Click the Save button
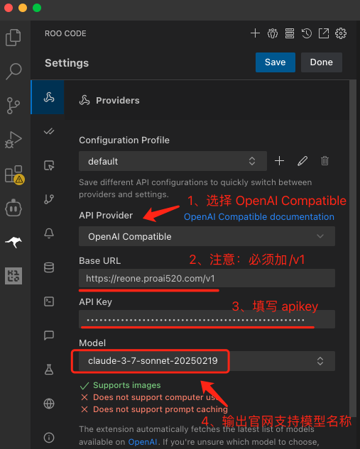 pos(276,62)
